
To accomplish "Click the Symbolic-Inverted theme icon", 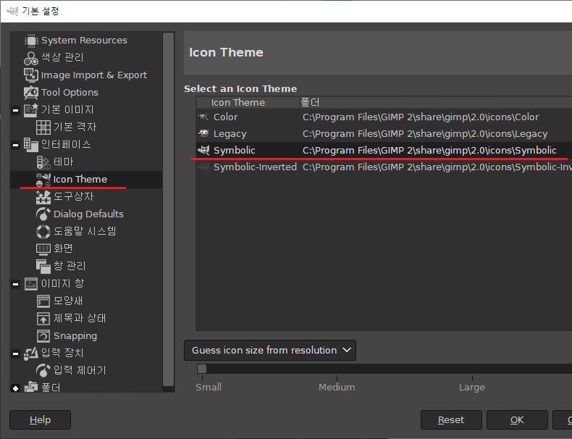I will tap(203, 167).
